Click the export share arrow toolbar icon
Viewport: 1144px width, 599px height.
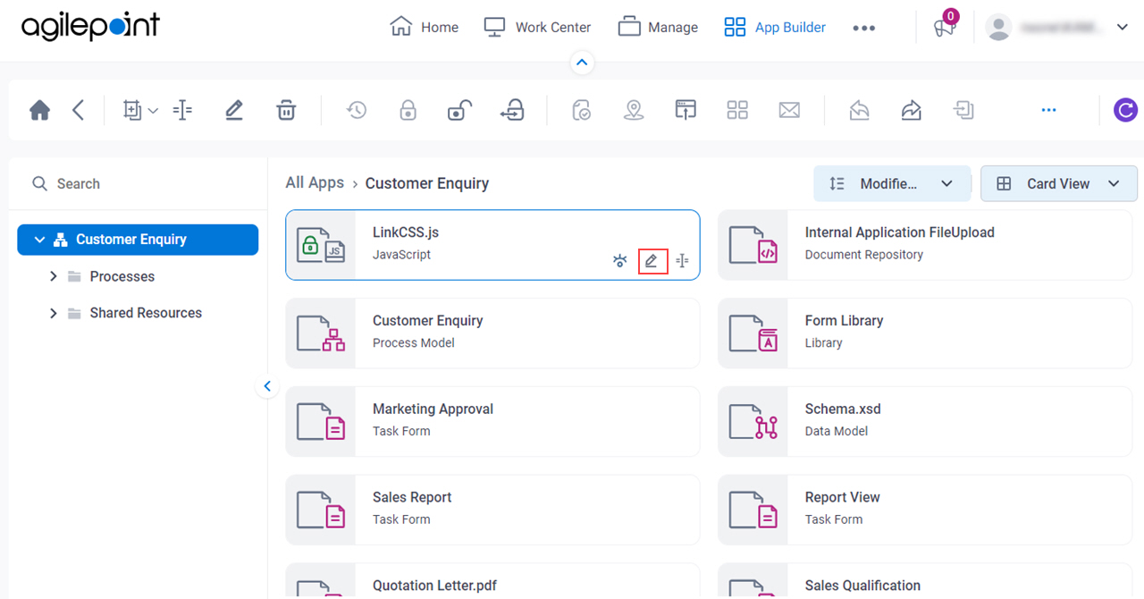(x=912, y=110)
